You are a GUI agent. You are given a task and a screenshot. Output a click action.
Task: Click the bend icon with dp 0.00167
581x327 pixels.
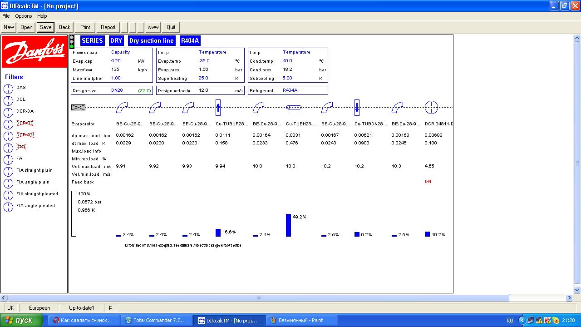coord(327,108)
